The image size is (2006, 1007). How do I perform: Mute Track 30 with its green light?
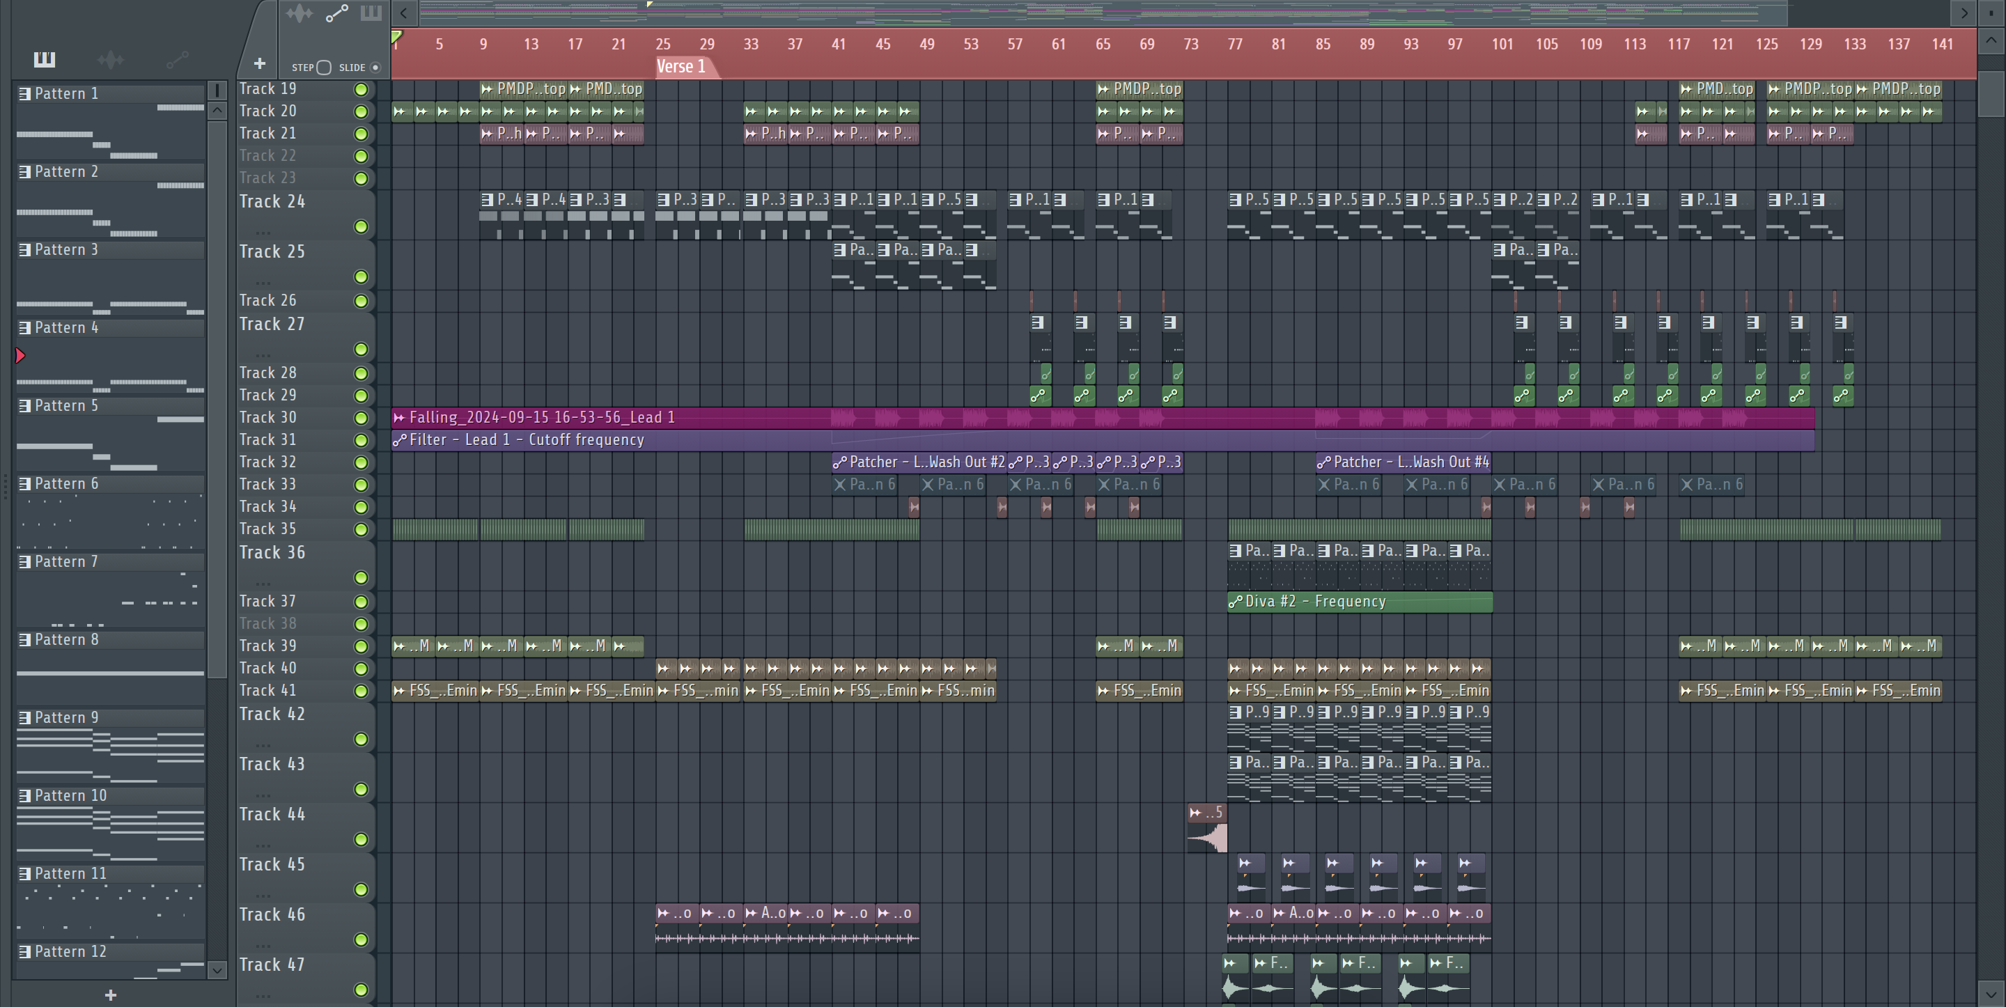click(361, 419)
